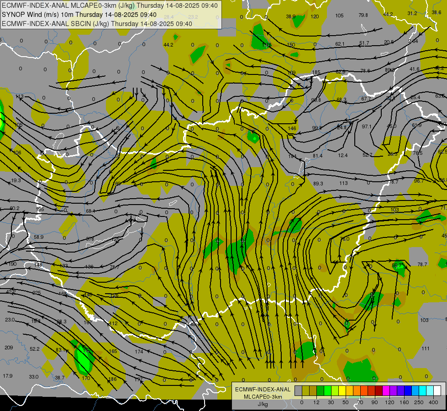Click legend tick label 160
The height and width of the screenshot is (411, 447).
tap(404, 402)
